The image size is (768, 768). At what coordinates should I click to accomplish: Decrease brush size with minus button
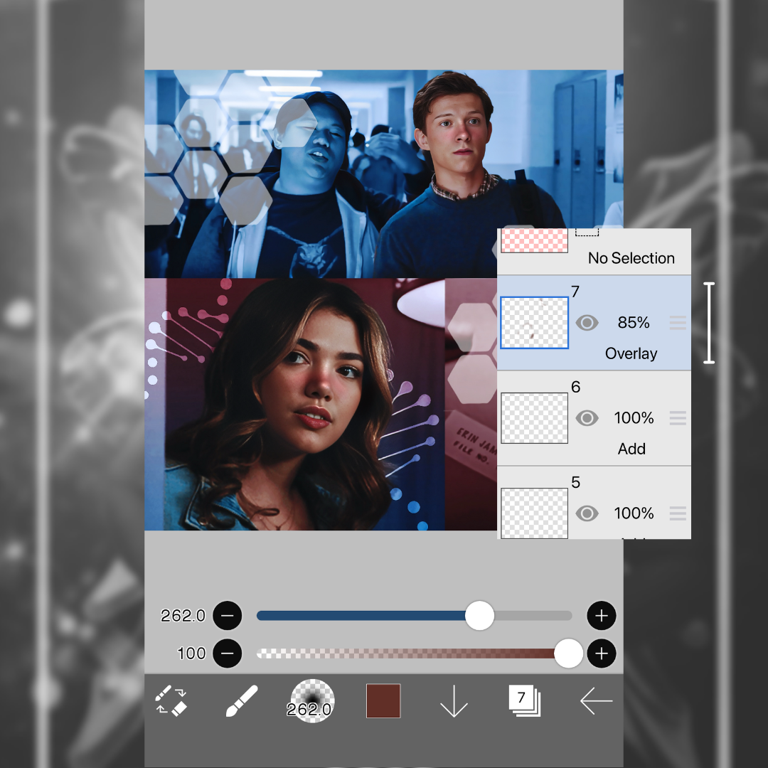(228, 616)
